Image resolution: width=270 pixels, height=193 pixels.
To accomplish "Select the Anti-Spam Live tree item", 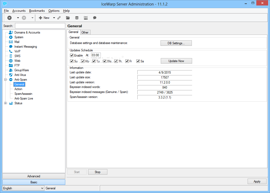I will pos(24,98).
